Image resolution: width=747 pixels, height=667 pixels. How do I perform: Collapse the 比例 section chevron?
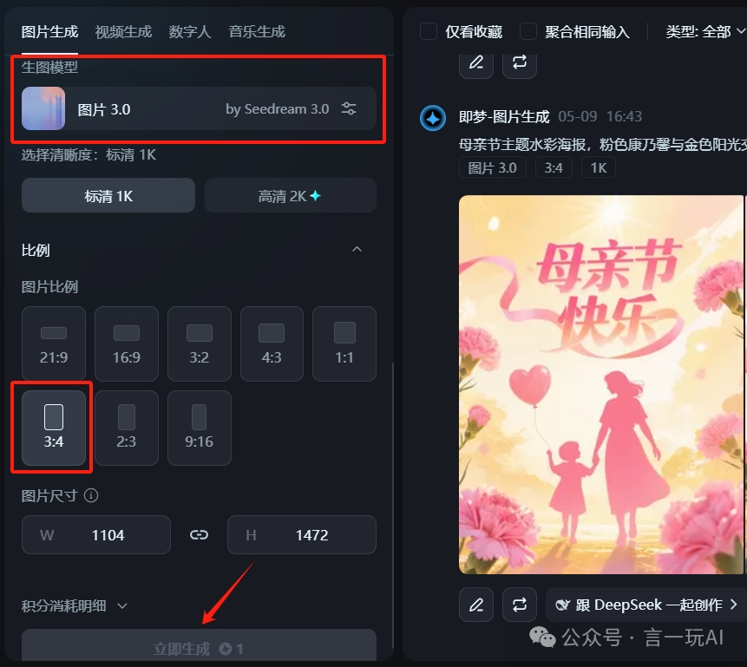(x=357, y=249)
